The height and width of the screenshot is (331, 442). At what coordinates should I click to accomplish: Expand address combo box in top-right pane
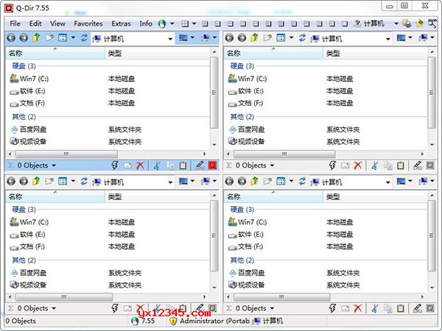point(388,39)
